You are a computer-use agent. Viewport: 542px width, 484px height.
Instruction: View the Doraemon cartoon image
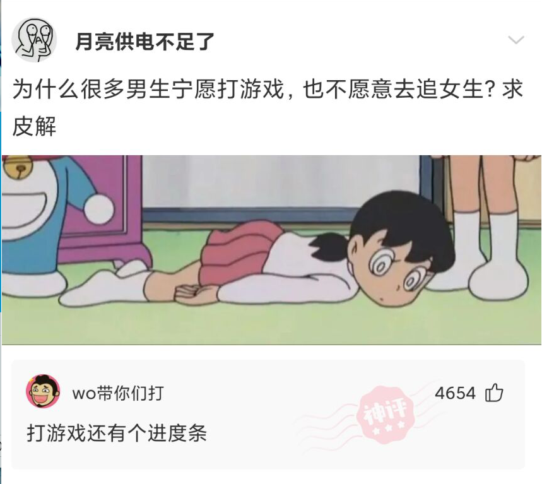[271, 250]
